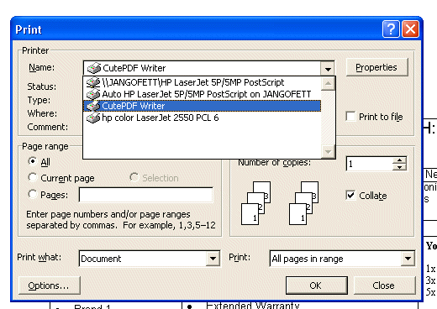This screenshot has width=437, height=309.
Task: Choose the Selection radio button
Action: [134, 177]
